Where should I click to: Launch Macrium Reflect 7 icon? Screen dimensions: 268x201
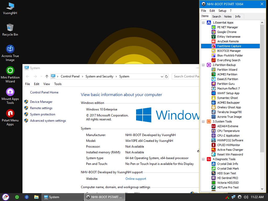click(214, 88)
